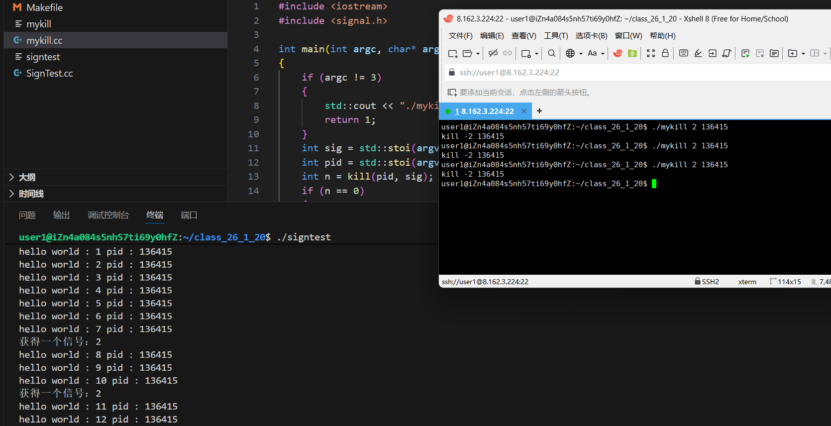
Task: Launch the green Xftp file transfer icon
Action: coord(632,53)
